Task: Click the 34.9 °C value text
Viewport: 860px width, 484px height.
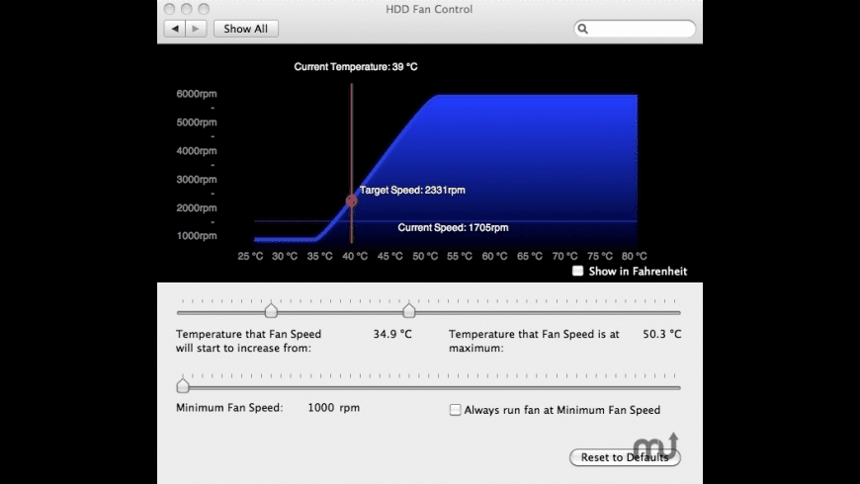Action: pyautogui.click(x=392, y=334)
